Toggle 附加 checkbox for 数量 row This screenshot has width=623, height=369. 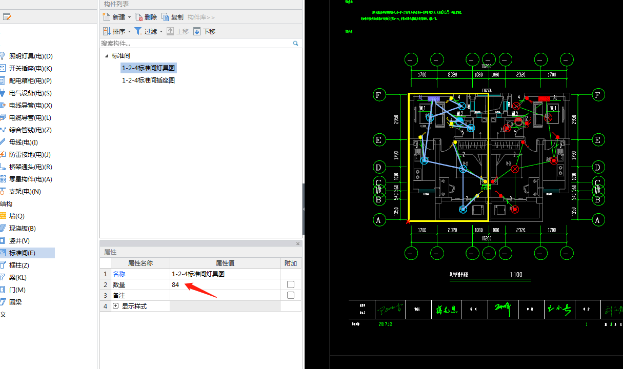(x=291, y=284)
